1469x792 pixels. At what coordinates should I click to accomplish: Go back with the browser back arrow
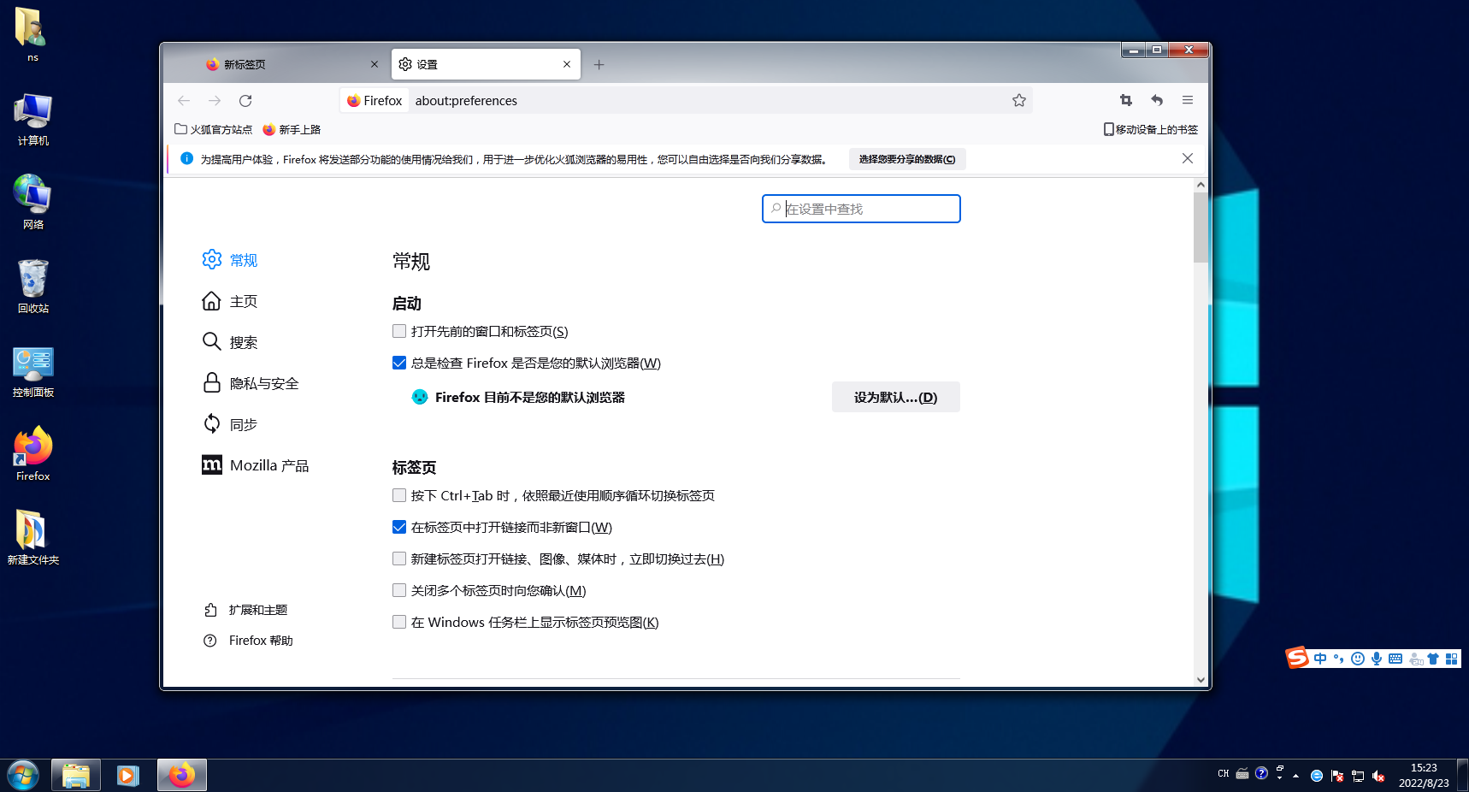click(184, 101)
